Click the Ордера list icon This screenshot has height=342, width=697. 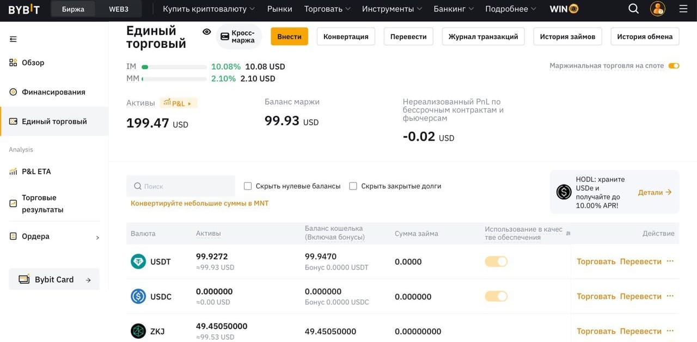coord(13,236)
